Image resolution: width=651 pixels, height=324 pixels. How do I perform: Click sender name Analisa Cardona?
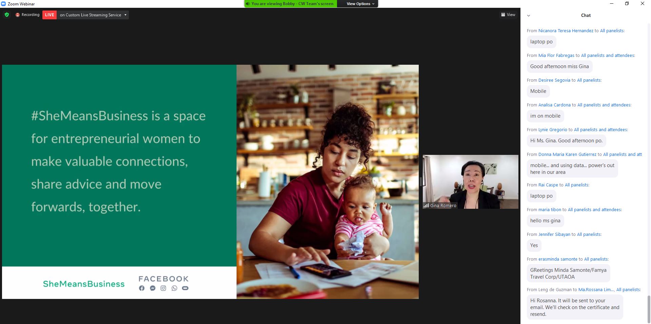click(554, 105)
